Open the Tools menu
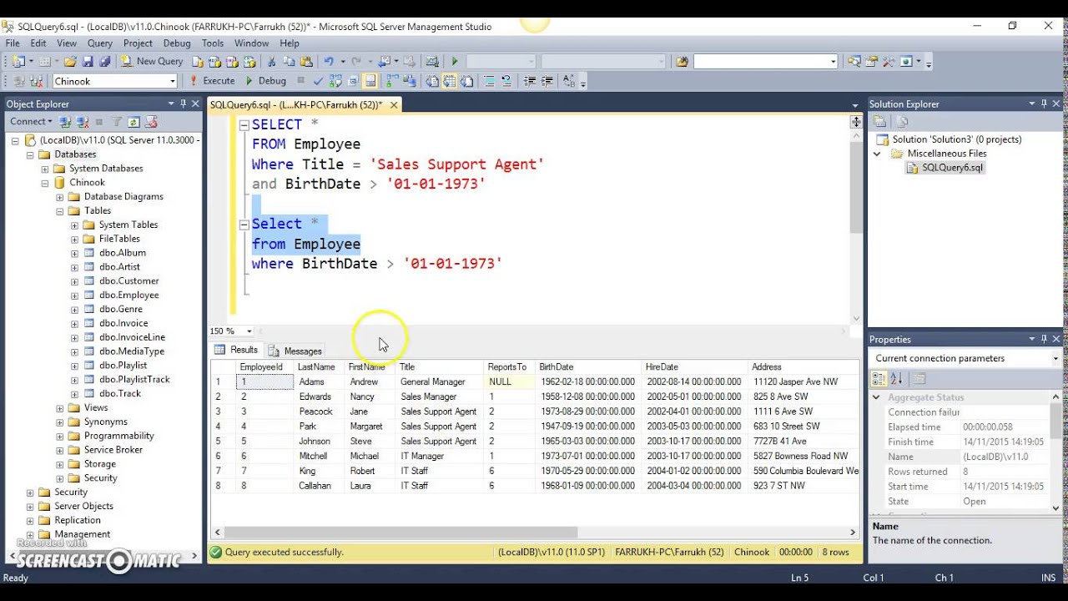Screen dimensions: 1068x601 click(213, 43)
